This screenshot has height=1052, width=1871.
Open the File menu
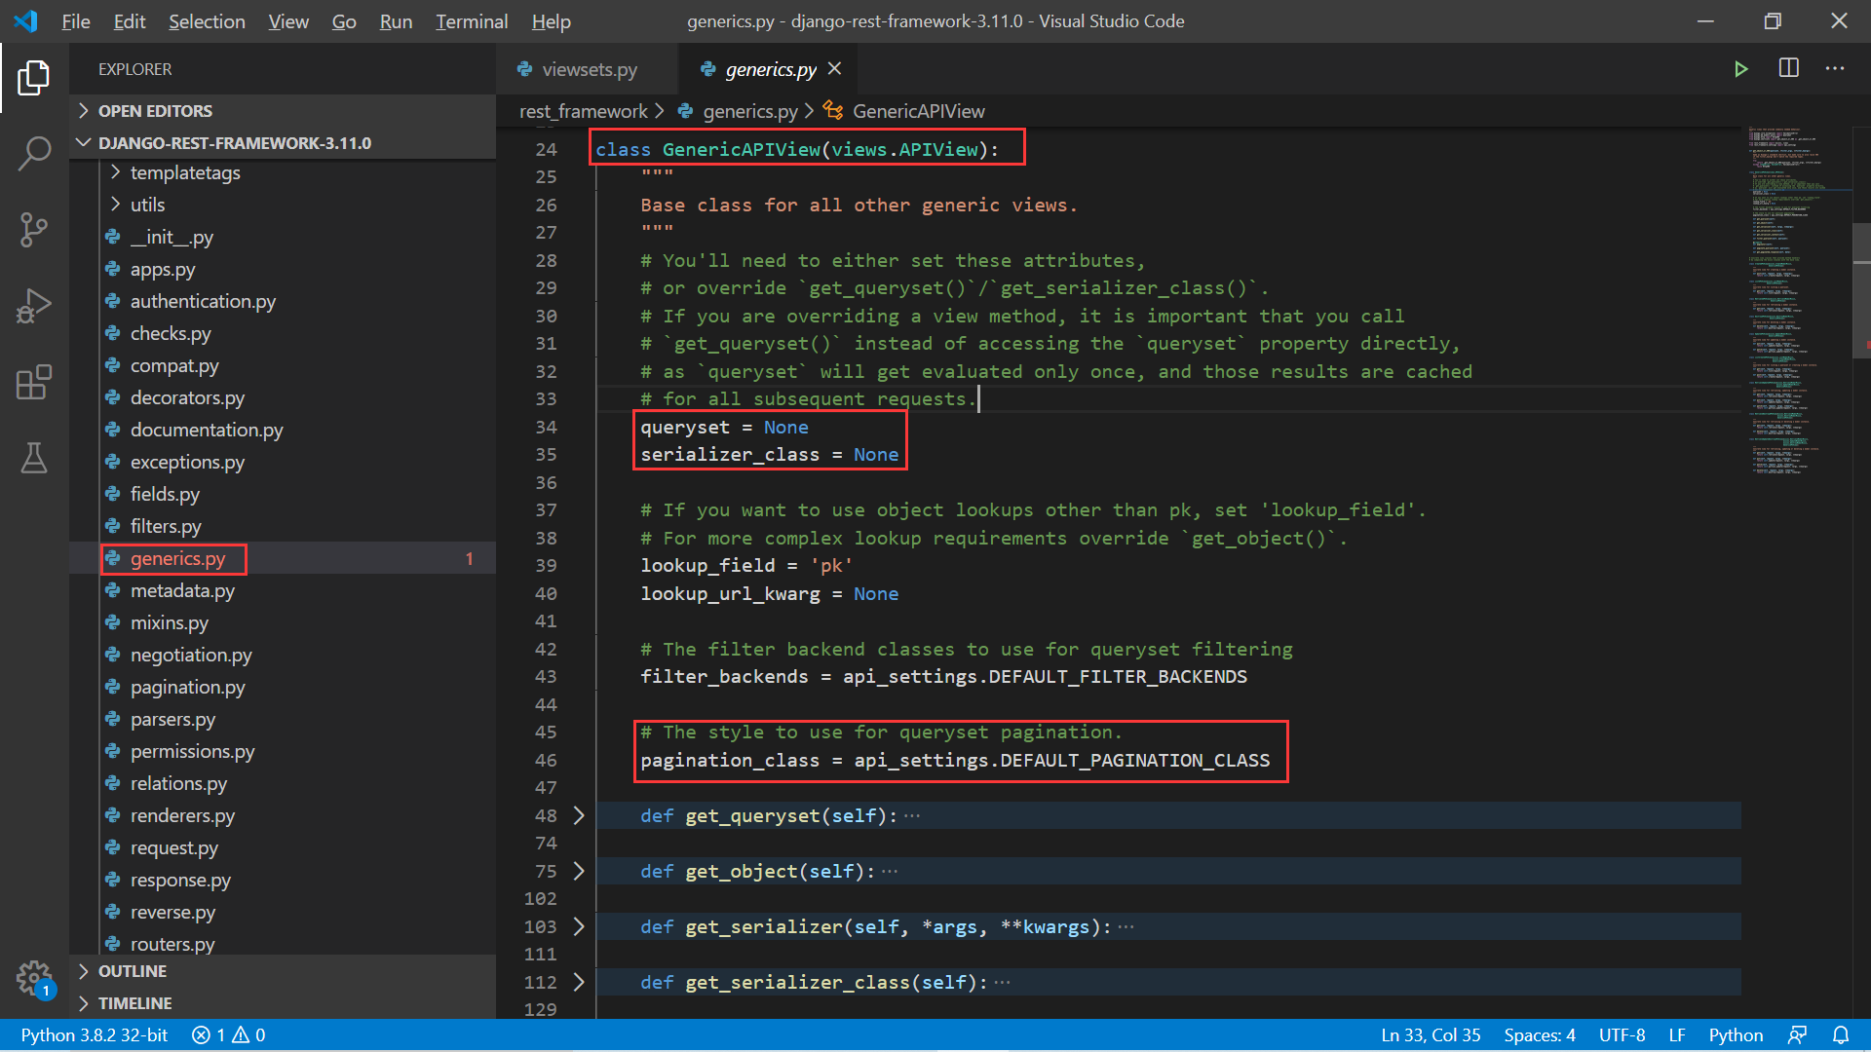coord(76,21)
